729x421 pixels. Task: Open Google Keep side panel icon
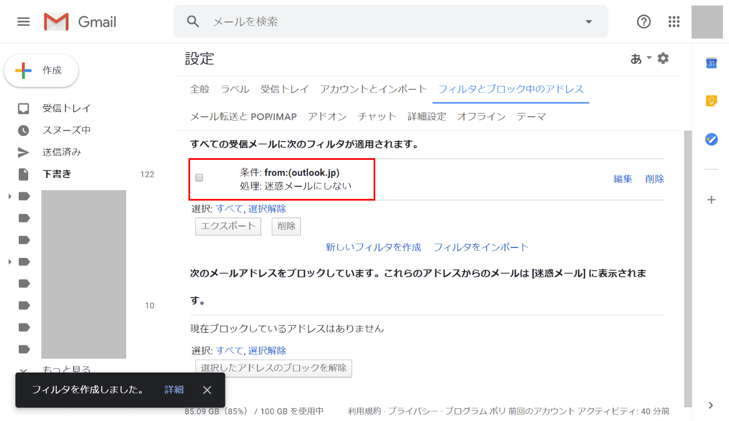click(711, 101)
